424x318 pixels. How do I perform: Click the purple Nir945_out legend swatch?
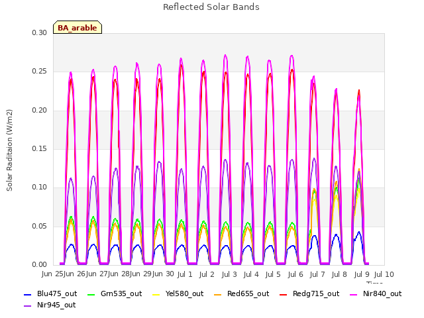pos(28,306)
